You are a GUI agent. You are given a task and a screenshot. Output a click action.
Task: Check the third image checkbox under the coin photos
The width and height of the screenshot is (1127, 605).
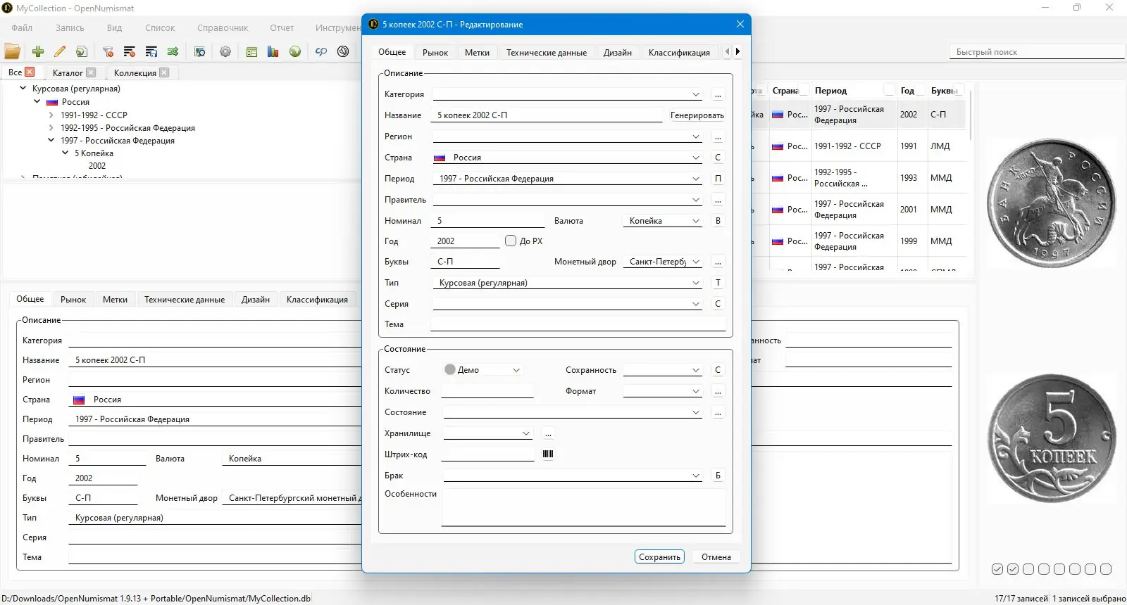tap(1028, 569)
